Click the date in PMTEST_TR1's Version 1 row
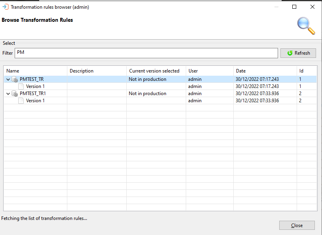 (257, 101)
